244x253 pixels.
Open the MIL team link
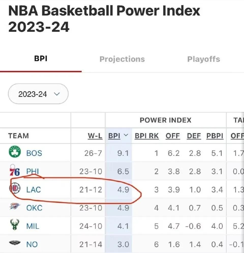coord(33,226)
